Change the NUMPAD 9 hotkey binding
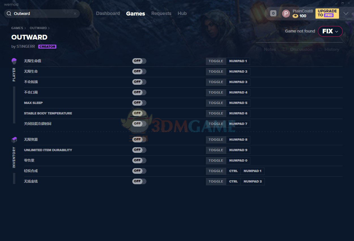The height and width of the screenshot is (241, 354). coord(238,150)
